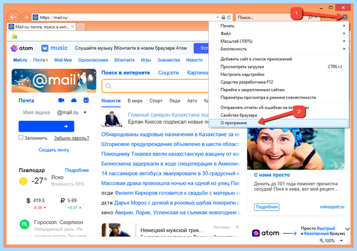Click the Игры navigation link
Screen dimensions: 357x251
click(x=146, y=60)
